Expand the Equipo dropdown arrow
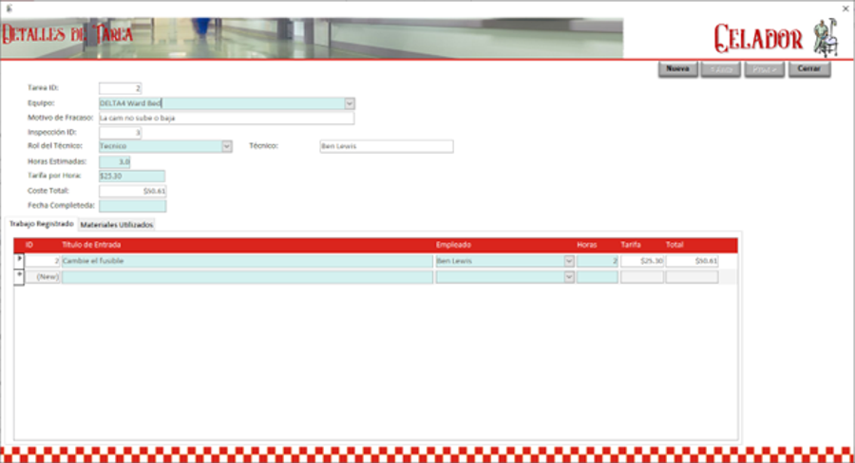 tap(349, 103)
